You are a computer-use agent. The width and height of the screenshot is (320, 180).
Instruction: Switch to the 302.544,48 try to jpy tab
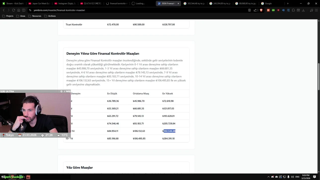[194, 3]
